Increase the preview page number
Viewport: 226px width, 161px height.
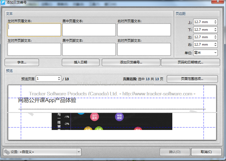(x=59, y=77)
